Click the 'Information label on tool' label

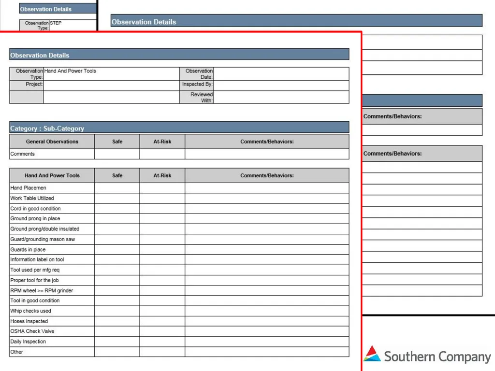(x=37, y=259)
